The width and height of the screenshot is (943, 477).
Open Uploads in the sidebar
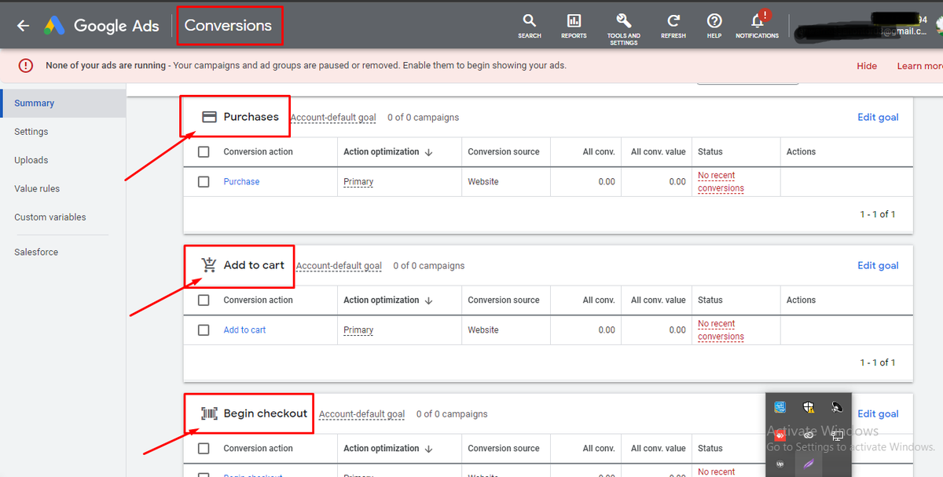pos(31,160)
